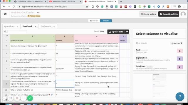Edit the Untitled visualisation title
This screenshot has height=105, width=188.
point(23,13)
